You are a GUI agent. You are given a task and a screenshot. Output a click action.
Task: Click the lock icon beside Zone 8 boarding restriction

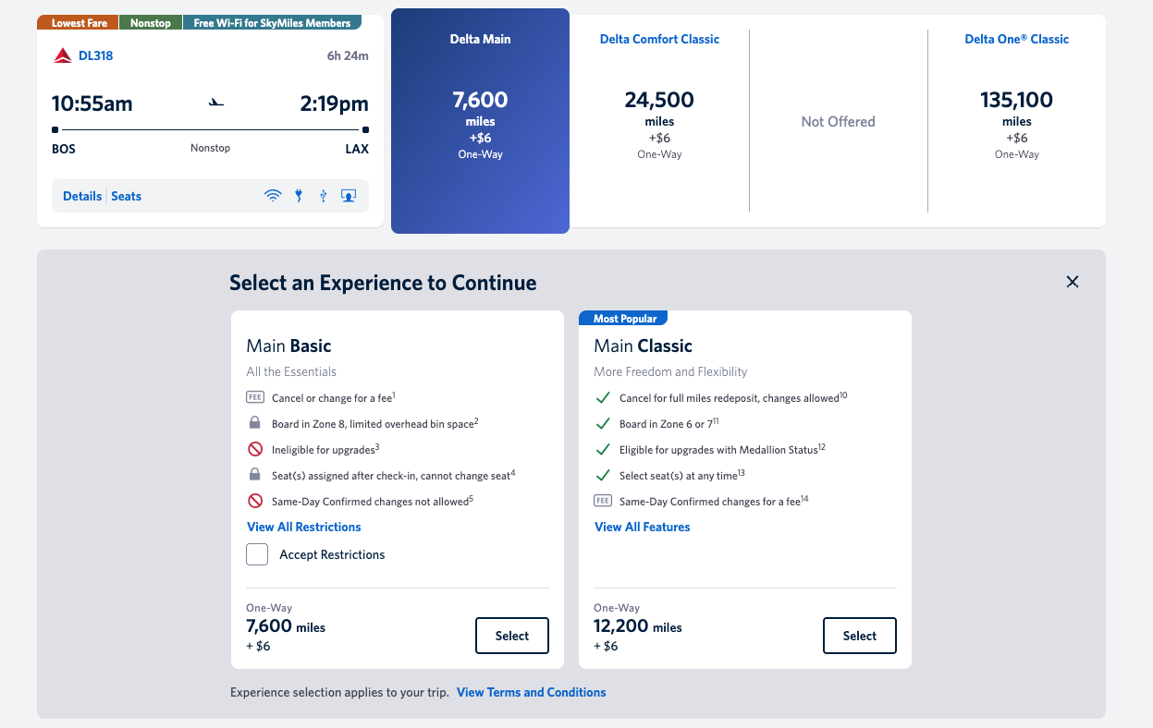[255, 422]
